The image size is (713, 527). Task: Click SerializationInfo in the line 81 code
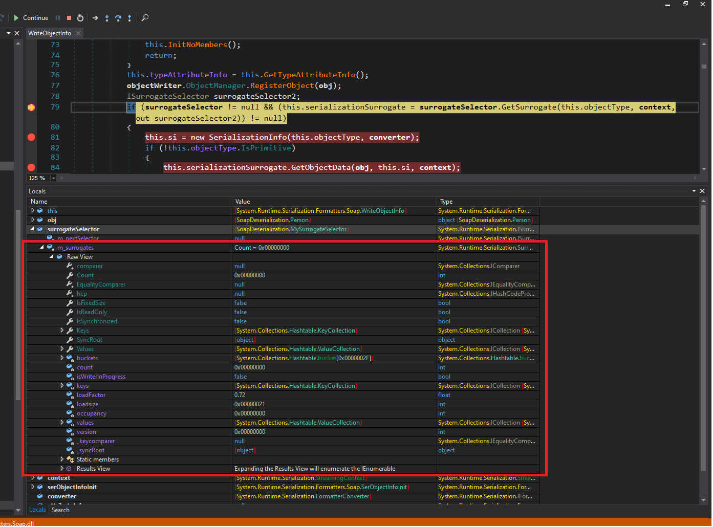pos(248,137)
